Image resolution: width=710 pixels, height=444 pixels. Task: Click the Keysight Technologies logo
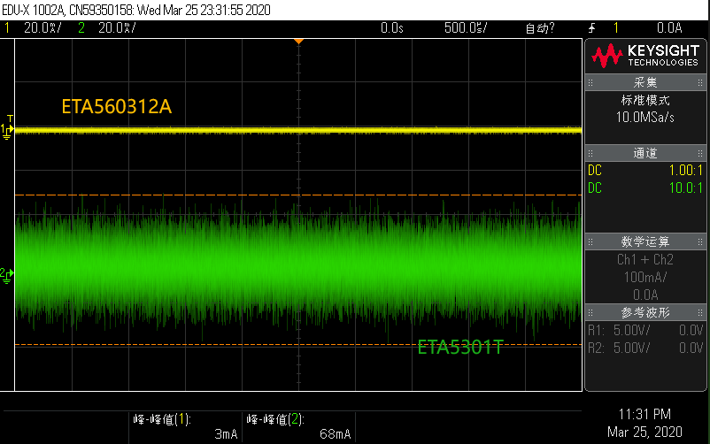point(645,57)
